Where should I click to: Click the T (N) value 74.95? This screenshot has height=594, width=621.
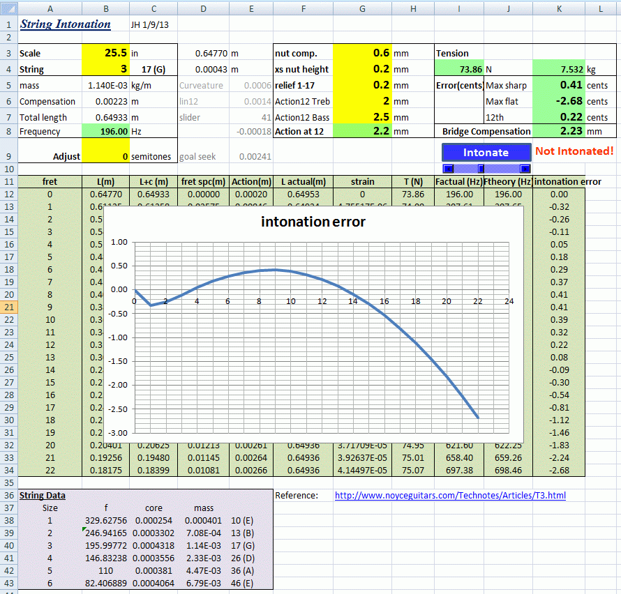(x=413, y=445)
